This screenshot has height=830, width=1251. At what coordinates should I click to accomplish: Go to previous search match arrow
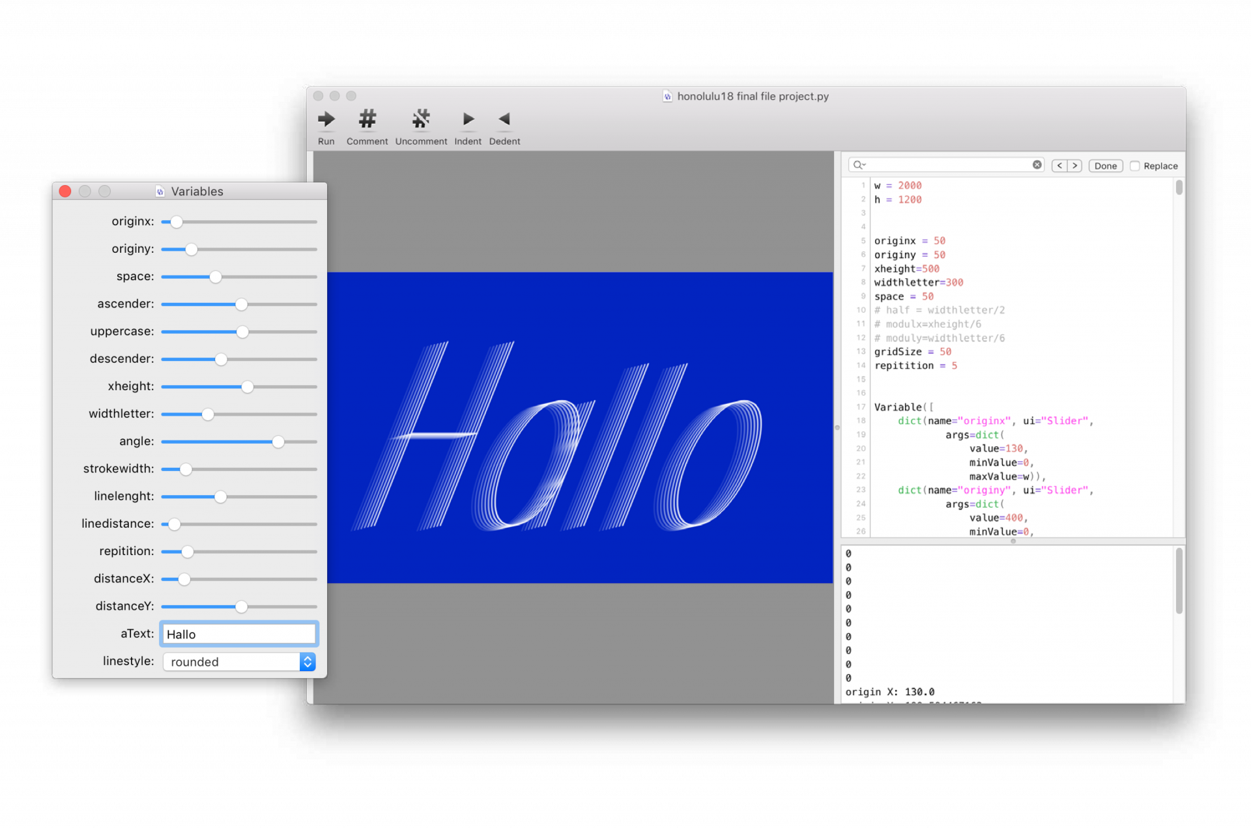(1059, 165)
